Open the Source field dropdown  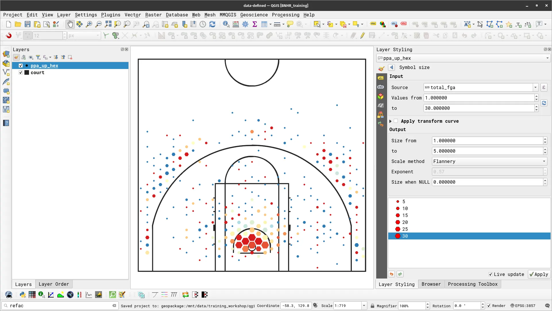[536, 87]
